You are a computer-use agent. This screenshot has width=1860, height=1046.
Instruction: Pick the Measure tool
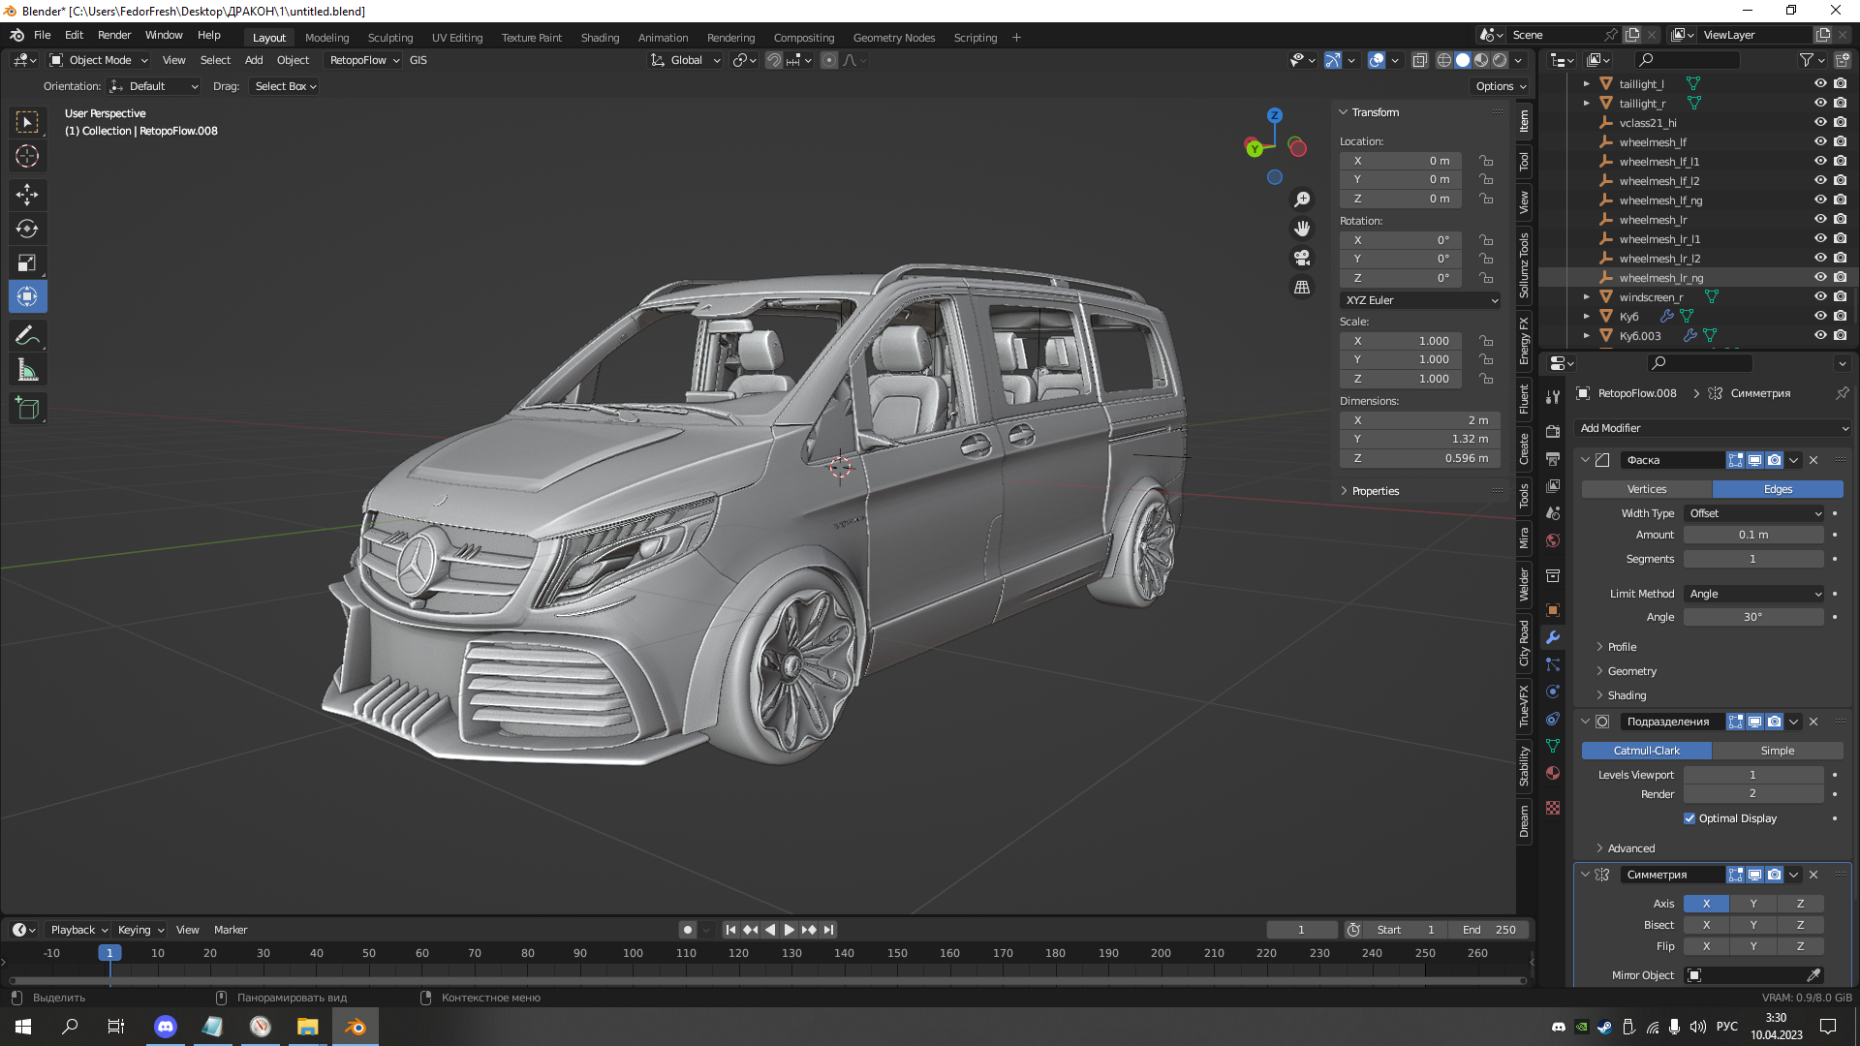[x=27, y=370]
